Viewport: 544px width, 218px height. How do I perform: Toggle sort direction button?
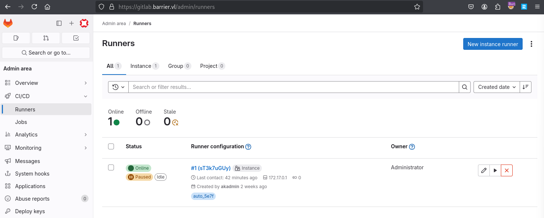(526, 87)
